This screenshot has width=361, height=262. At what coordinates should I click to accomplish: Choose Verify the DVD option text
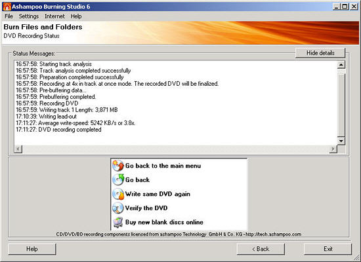[146, 208]
